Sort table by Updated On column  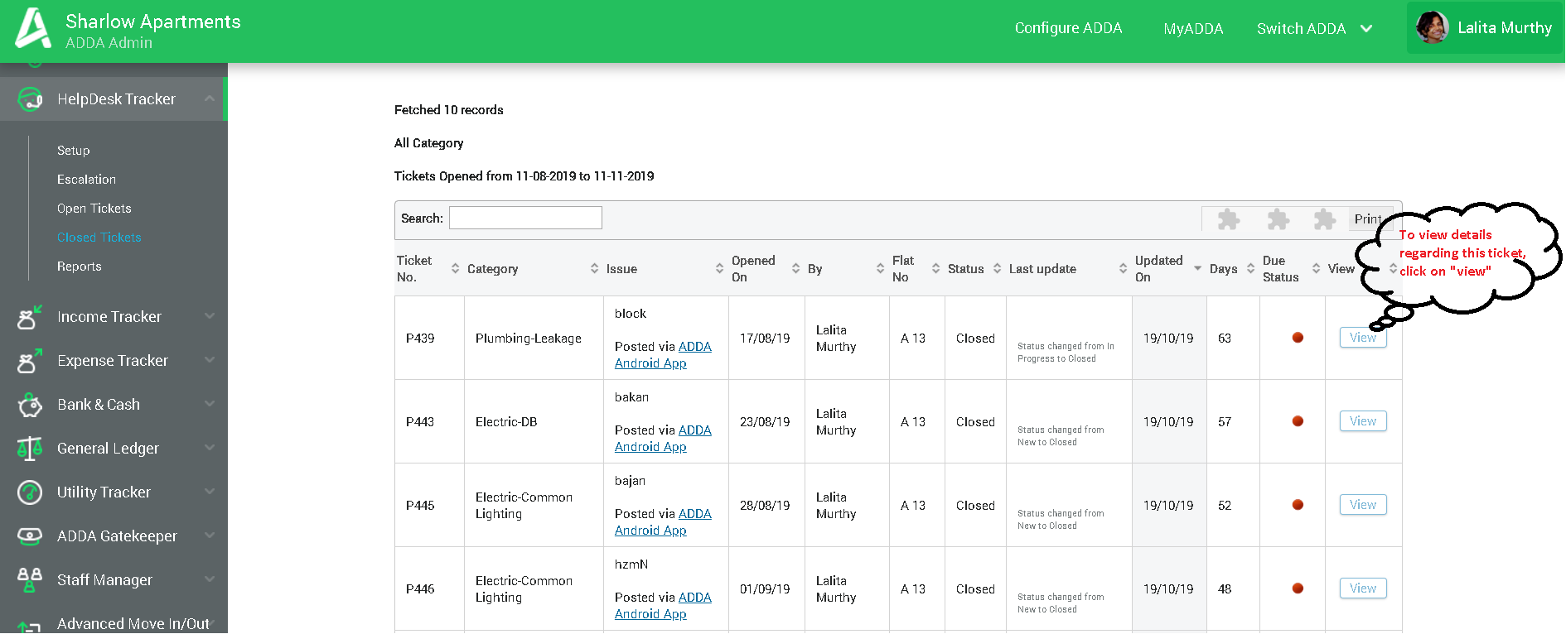tap(1197, 269)
